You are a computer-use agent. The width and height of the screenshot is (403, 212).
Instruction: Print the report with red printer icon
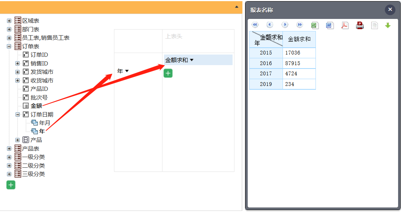point(360,25)
